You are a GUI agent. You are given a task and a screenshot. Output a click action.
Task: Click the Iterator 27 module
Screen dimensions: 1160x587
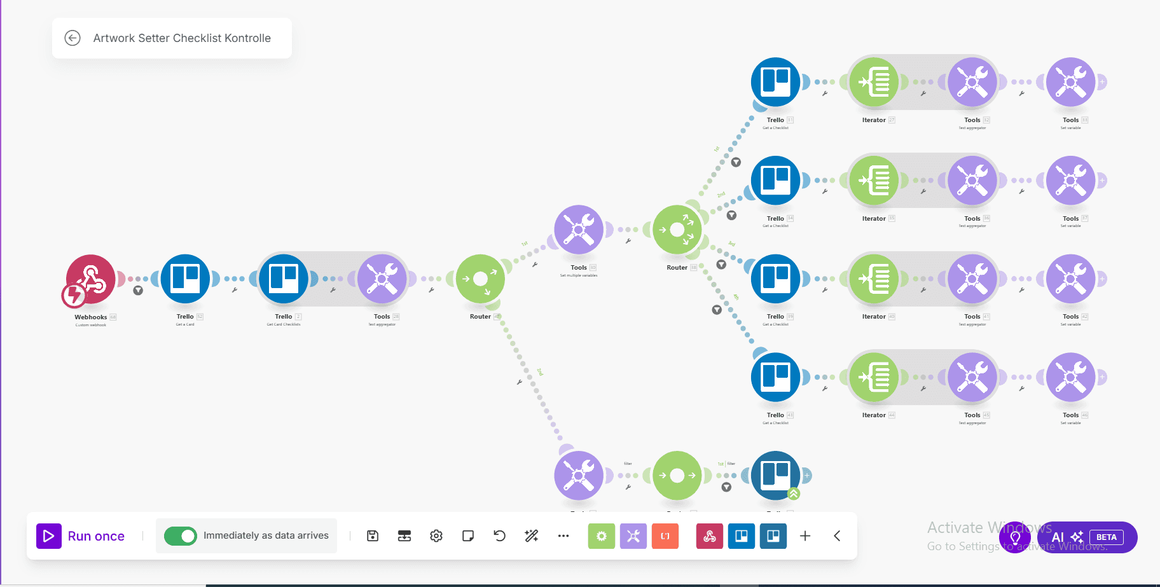tap(874, 82)
